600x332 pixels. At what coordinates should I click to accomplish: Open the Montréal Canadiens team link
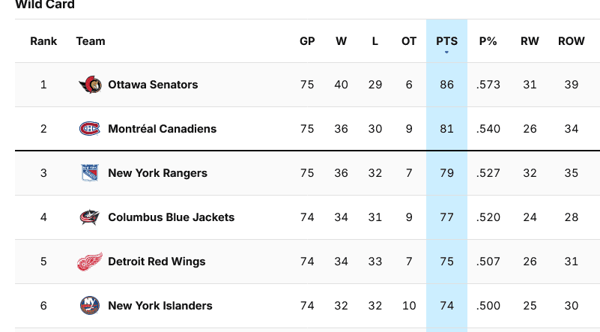point(162,129)
